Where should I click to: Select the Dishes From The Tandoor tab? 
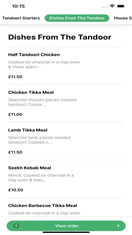[x=77, y=18]
